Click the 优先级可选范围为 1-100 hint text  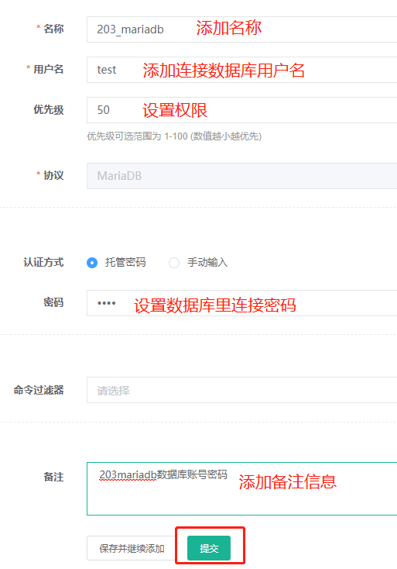point(174,136)
